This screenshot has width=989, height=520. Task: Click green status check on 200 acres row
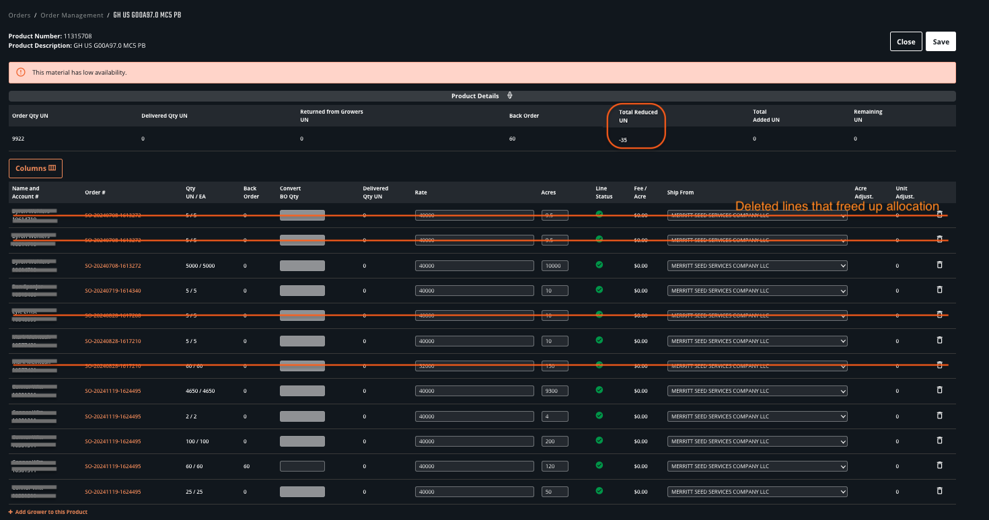599,440
